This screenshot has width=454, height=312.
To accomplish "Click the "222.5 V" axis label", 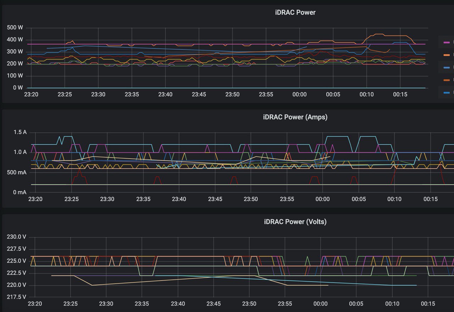I will pyautogui.click(x=17, y=273).
